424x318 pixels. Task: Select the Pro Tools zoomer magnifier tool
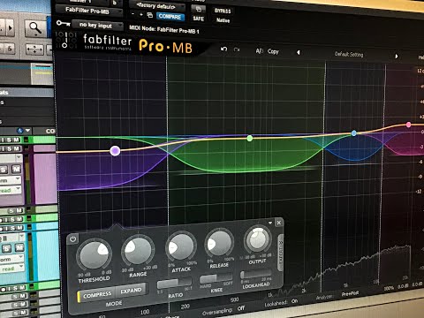coord(35,28)
